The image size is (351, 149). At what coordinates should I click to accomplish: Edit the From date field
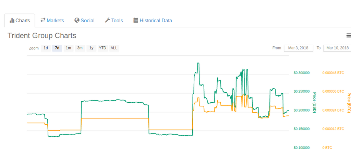tap(298, 48)
